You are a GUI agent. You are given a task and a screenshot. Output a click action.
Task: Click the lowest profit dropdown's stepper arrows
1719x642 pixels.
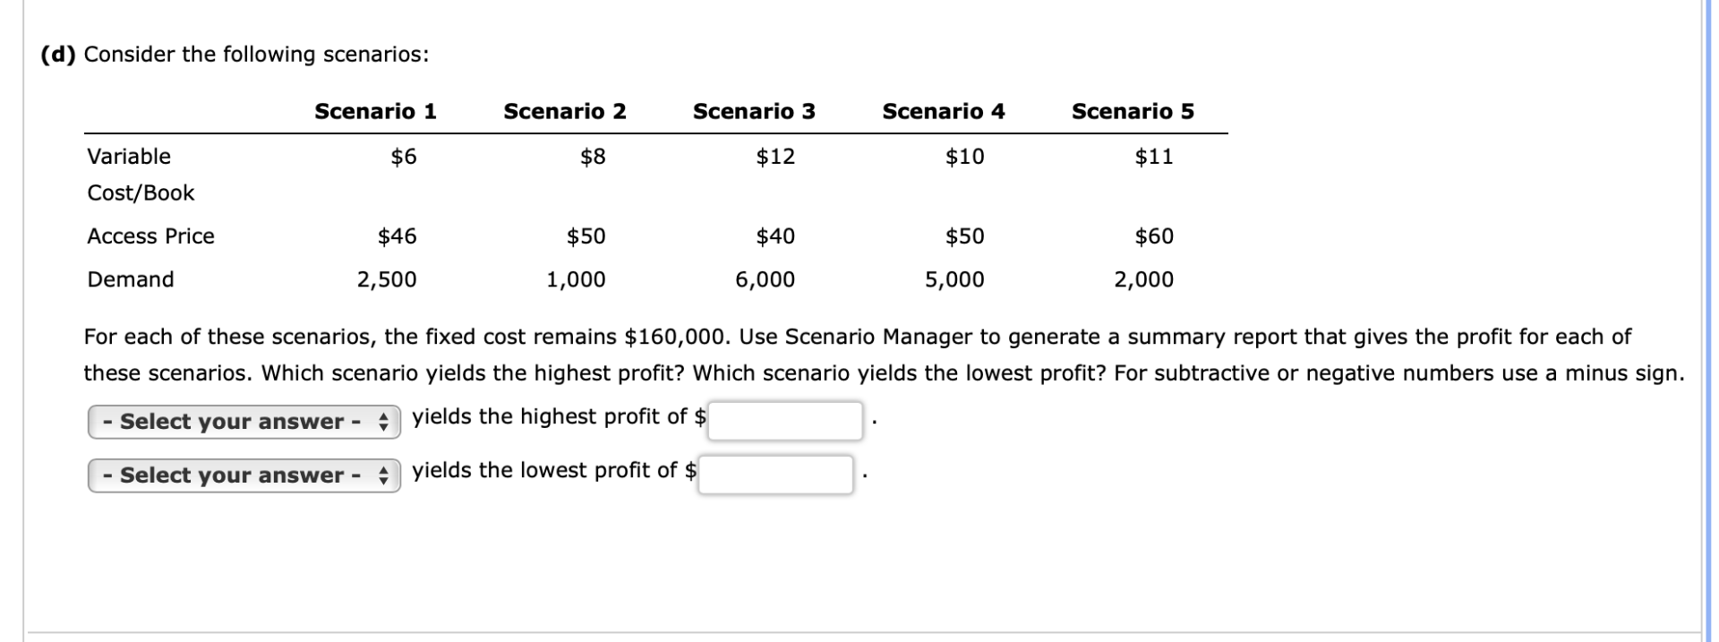384,475
